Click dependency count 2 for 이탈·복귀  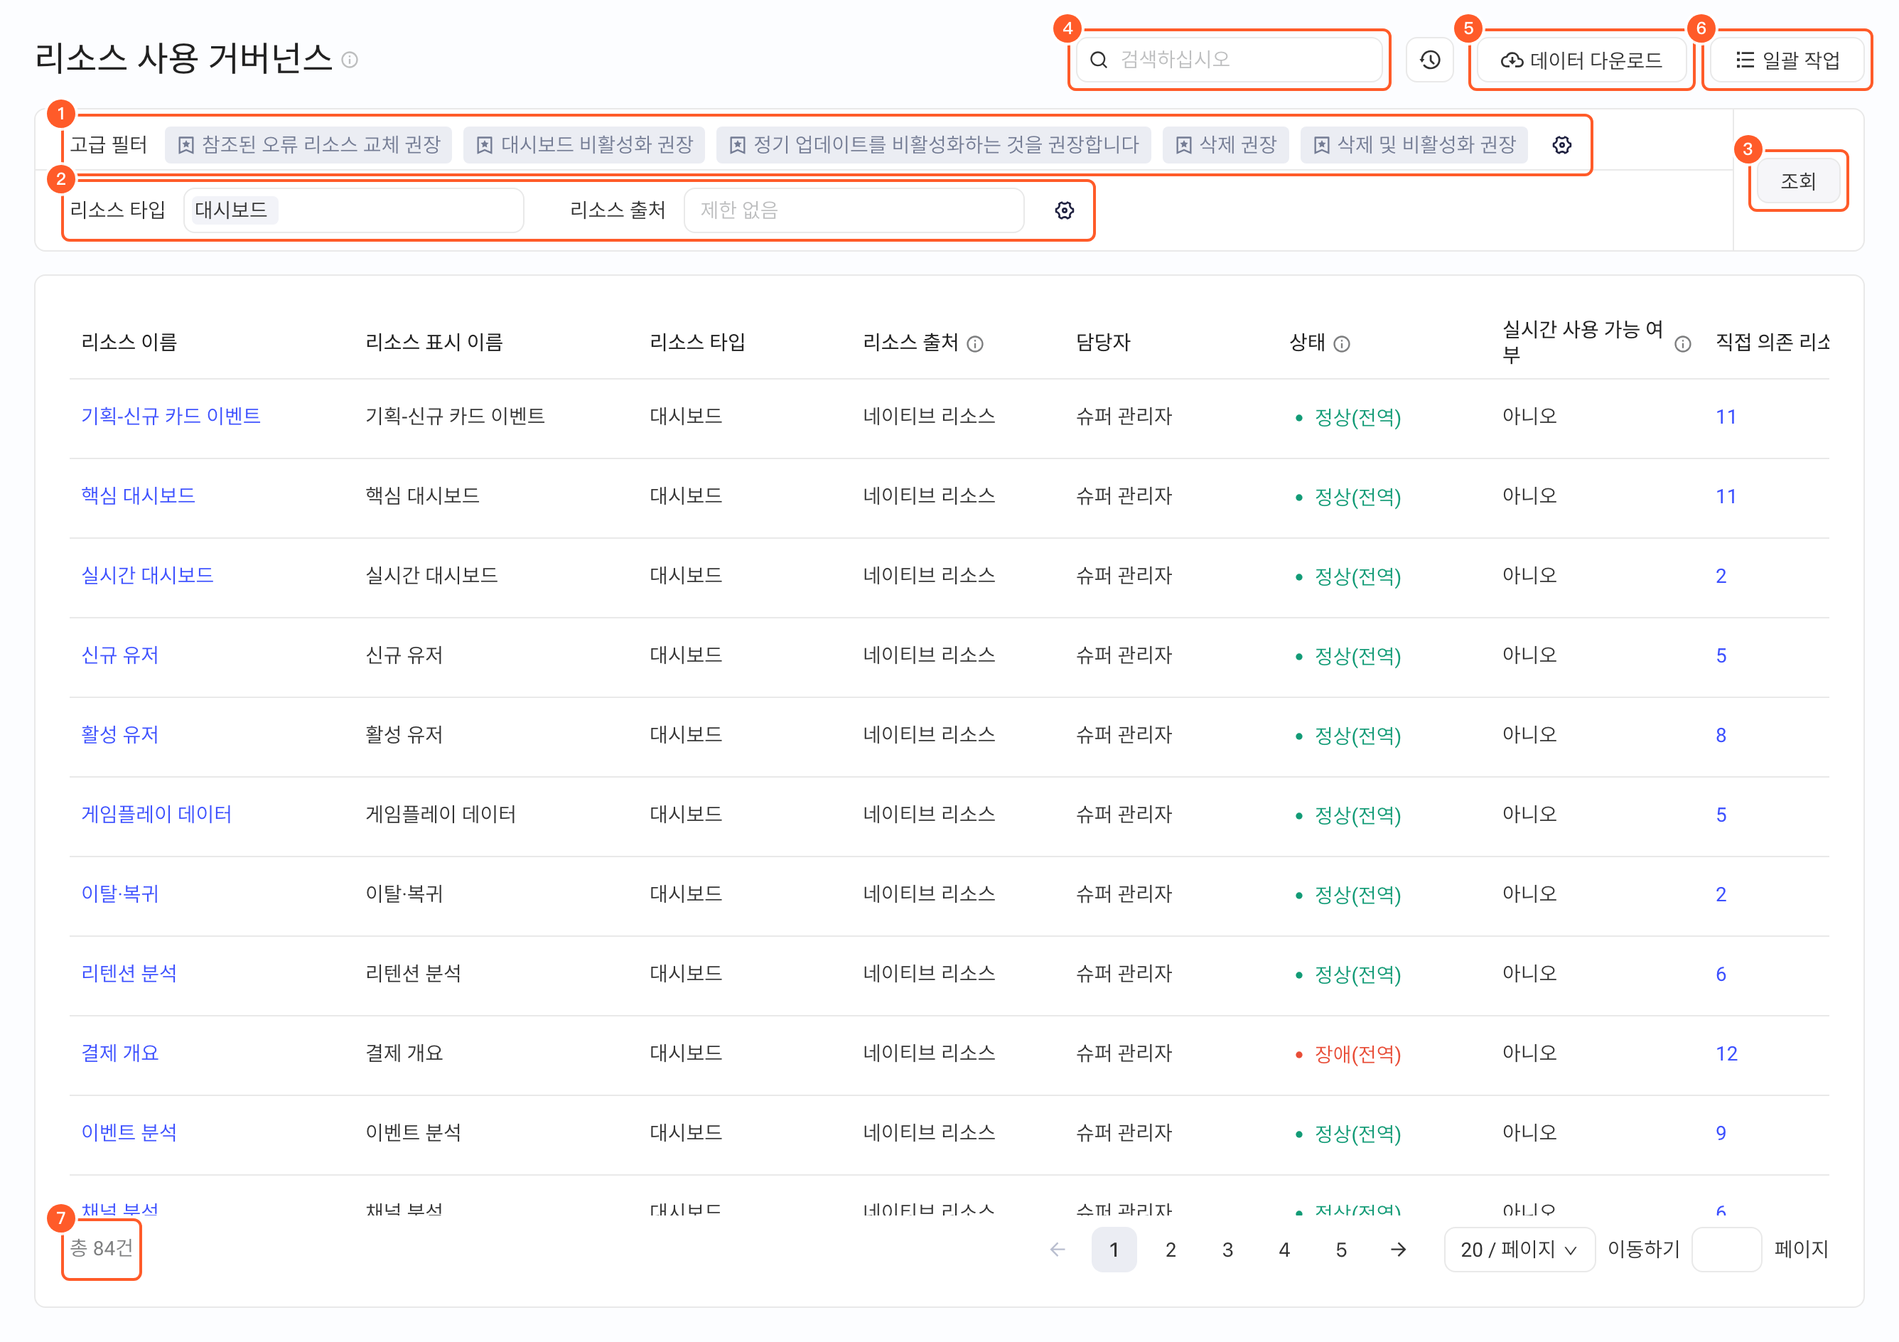(x=1721, y=893)
